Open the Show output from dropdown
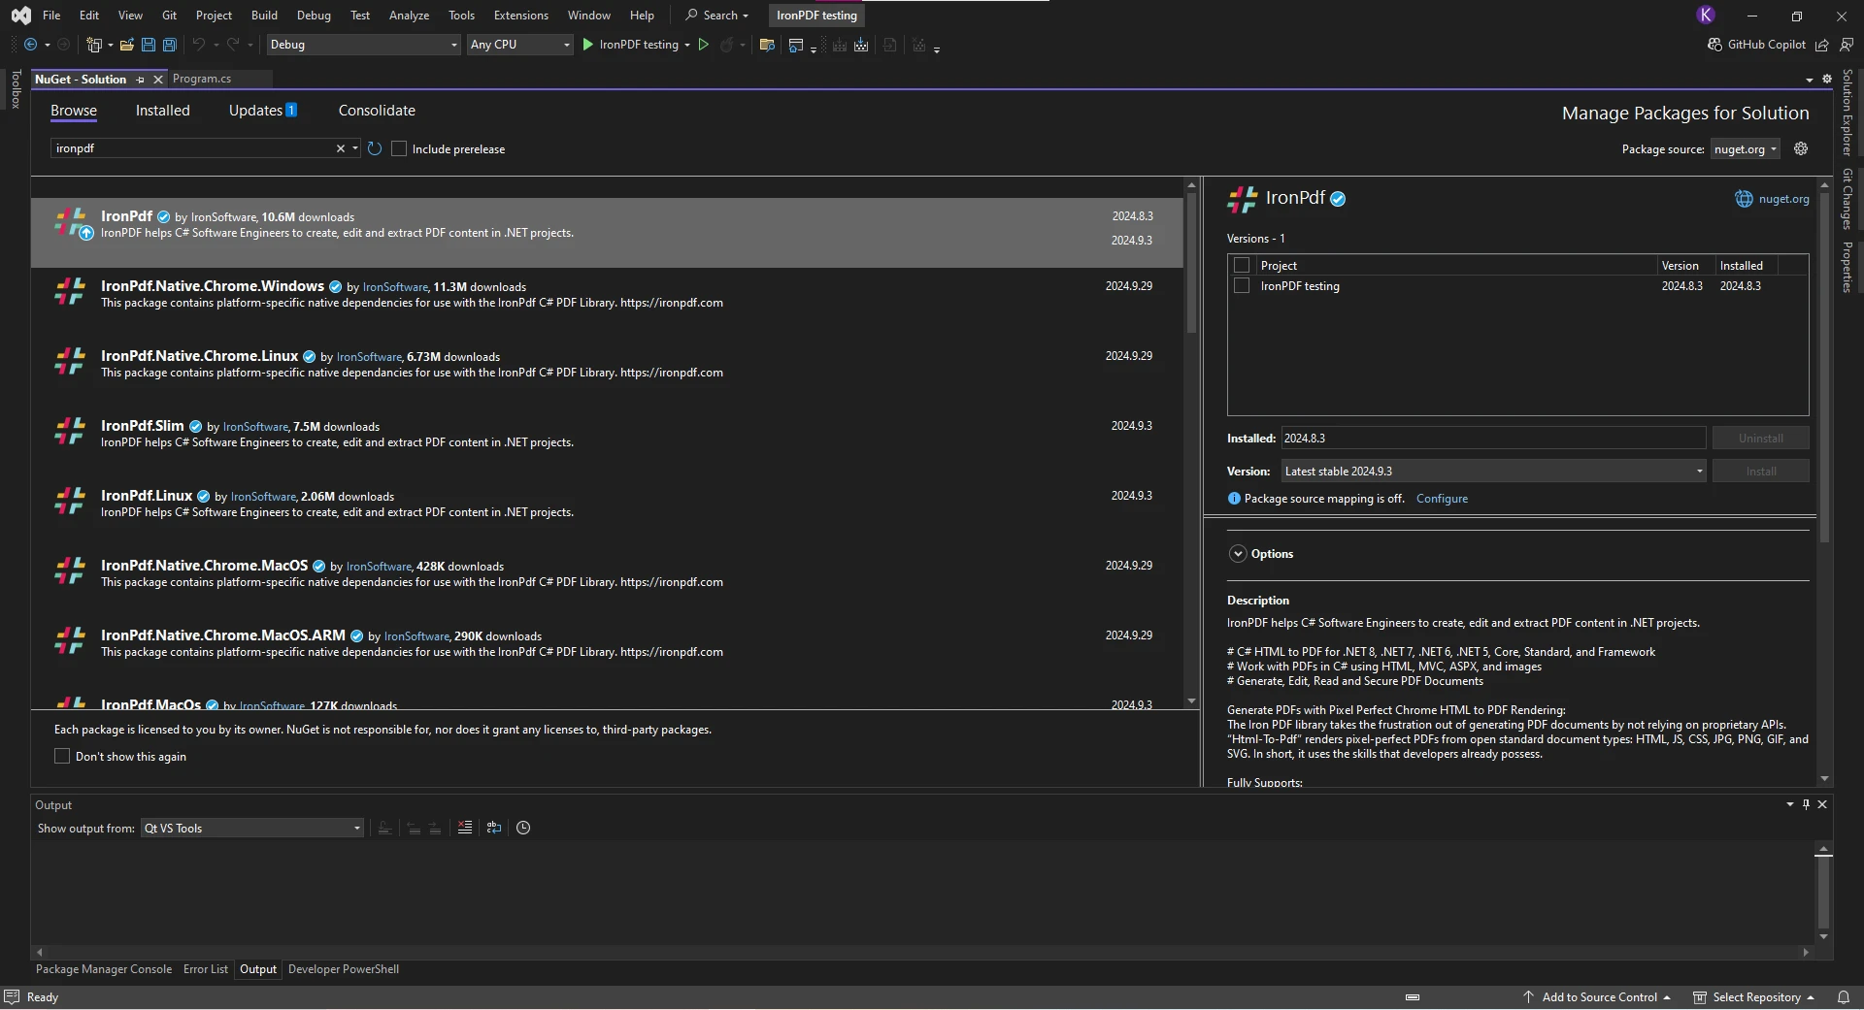1864x1010 pixels. pyautogui.click(x=252, y=828)
